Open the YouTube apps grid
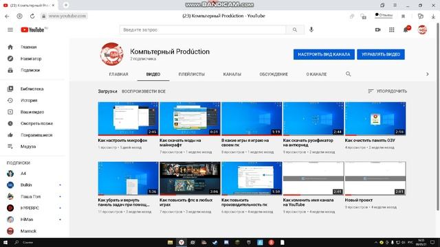The width and height of the screenshot is (440, 247). click(392, 30)
